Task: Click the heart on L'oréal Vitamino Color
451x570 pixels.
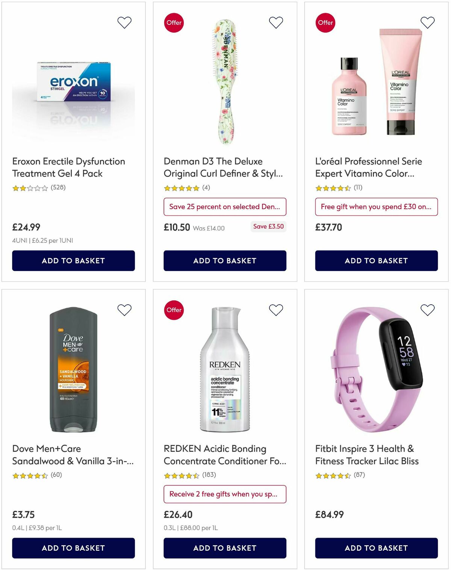Action: (427, 22)
